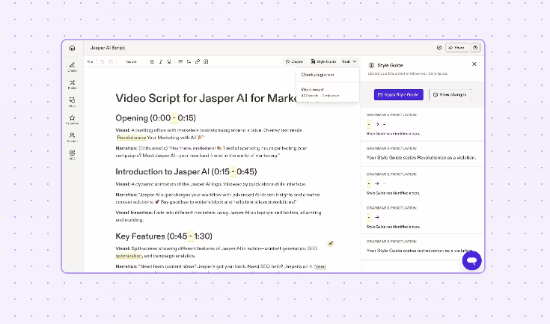This screenshot has width=550, height=324.
Task: Click highlighted word Revolutionize in document
Action: tap(132, 138)
